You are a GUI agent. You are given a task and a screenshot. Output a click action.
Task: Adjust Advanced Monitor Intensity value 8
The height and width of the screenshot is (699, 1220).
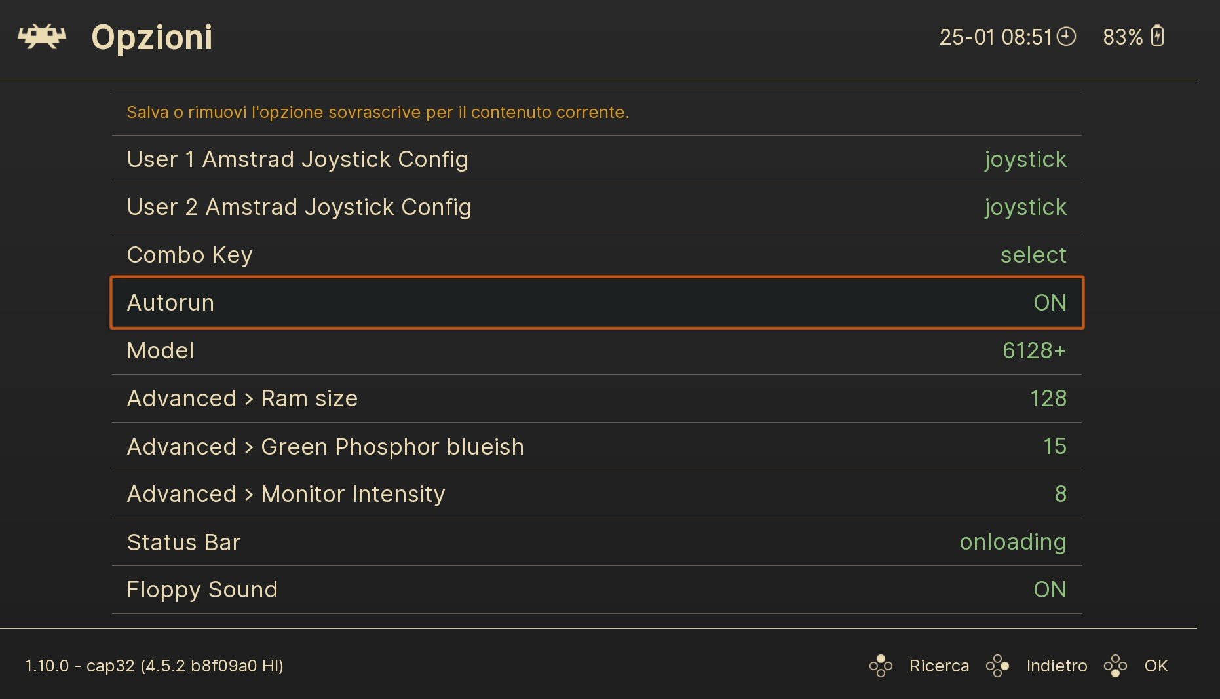[x=1060, y=494]
